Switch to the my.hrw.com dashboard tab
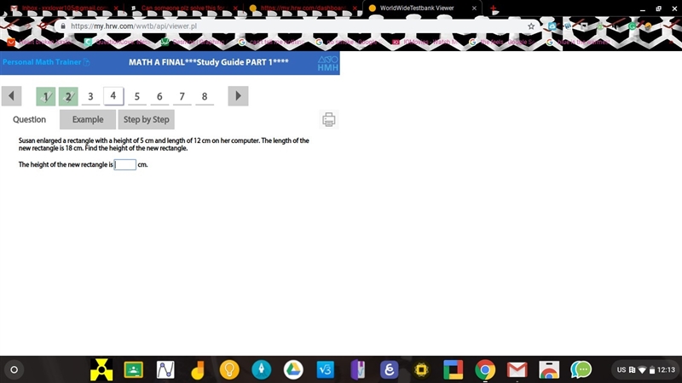This screenshot has height=383, width=682. click(303, 9)
